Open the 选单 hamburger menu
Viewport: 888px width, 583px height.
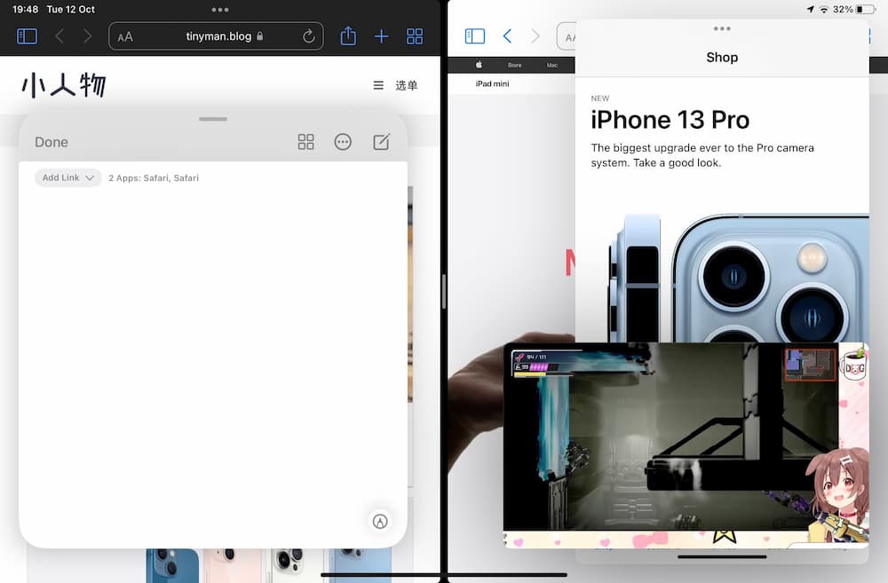pos(395,85)
